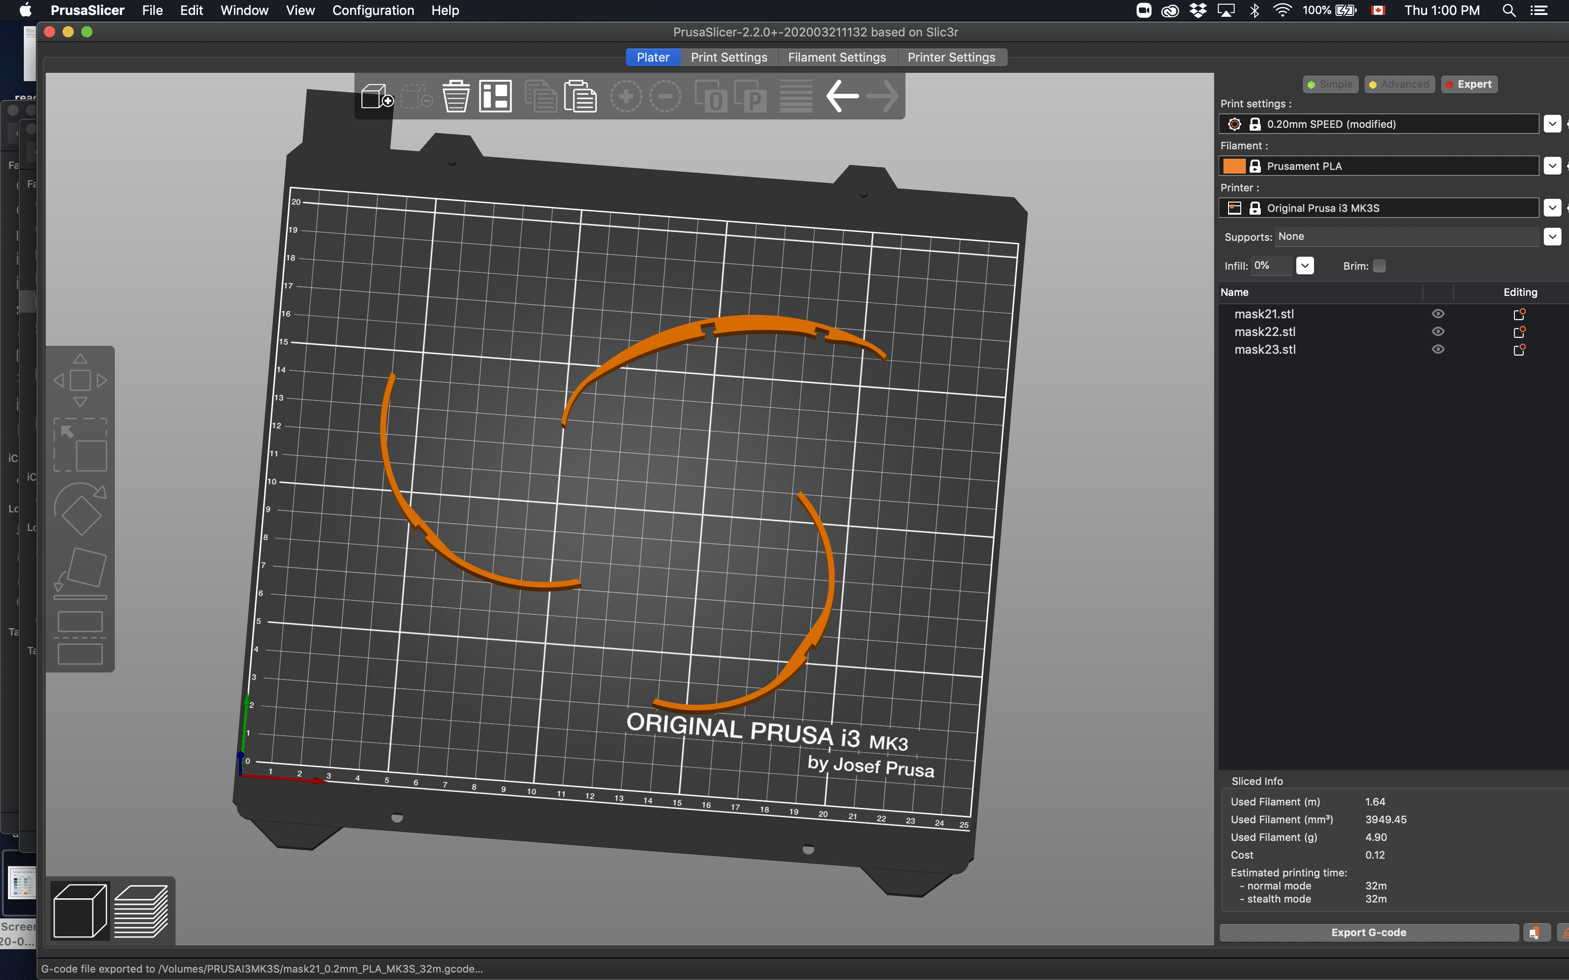Select mask22.stl in the object list

1265,332
